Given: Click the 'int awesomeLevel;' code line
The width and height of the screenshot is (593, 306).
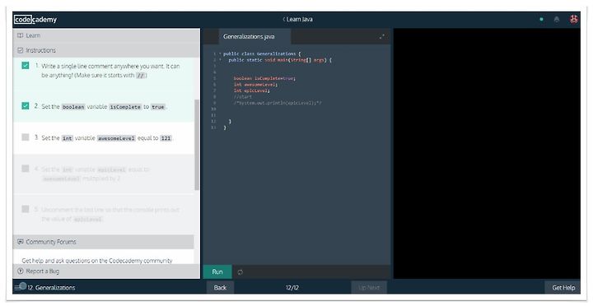Looking at the screenshot, I should [255, 84].
